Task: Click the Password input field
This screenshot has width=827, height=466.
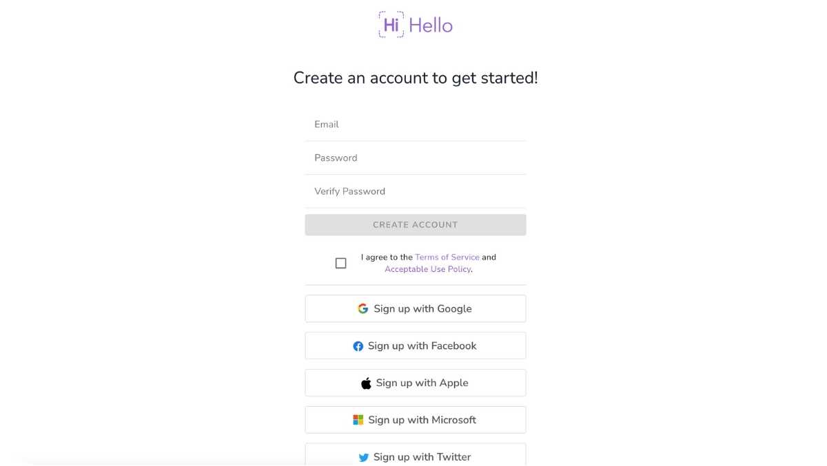Action: 415,158
